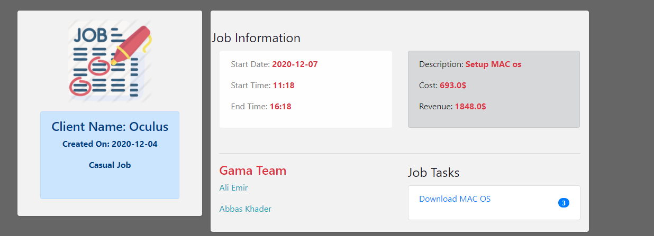654x236 pixels.
Task: Click the Start Date value 2020-12-07
Action: (x=295, y=64)
